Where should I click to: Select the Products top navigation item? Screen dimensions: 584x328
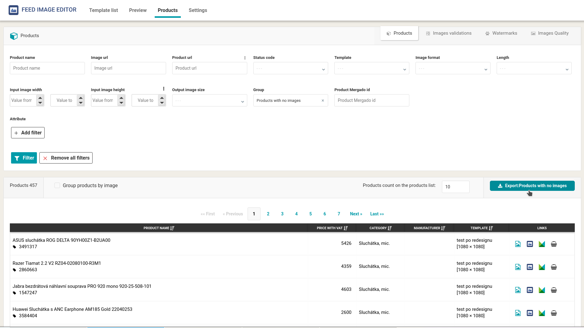168,10
